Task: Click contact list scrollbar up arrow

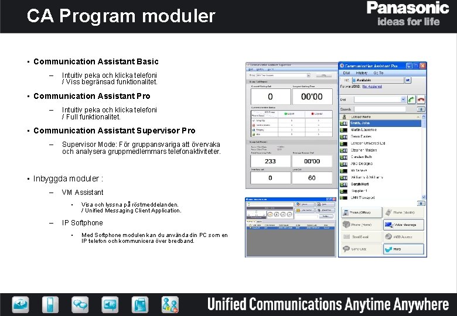Action: pos(424,116)
